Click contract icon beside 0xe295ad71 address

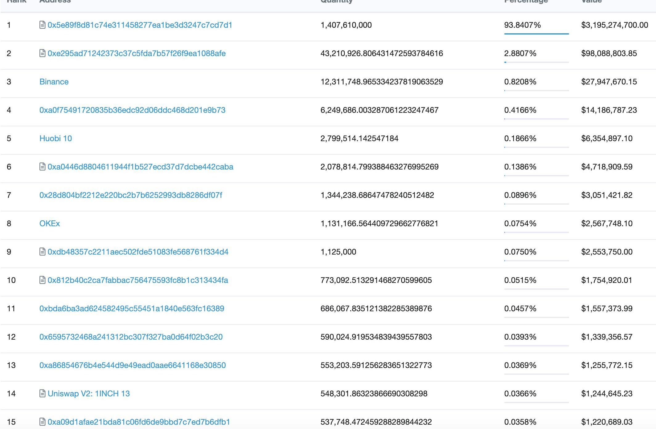click(43, 53)
